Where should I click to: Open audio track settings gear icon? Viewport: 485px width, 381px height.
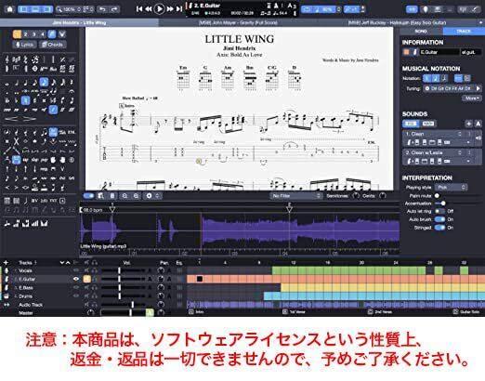(149, 196)
